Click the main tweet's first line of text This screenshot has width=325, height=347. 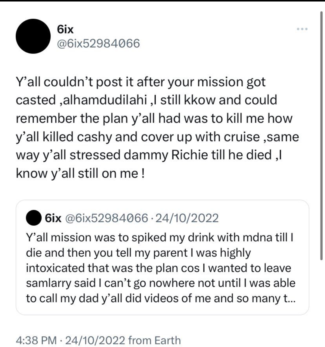click(x=141, y=82)
